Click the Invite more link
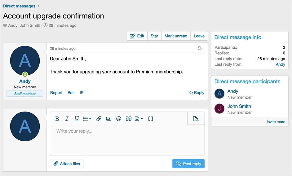 pos(276,122)
